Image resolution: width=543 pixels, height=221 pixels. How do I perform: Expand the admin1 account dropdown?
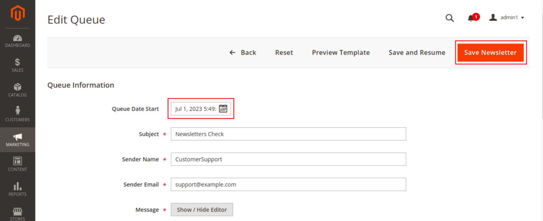coord(507,18)
